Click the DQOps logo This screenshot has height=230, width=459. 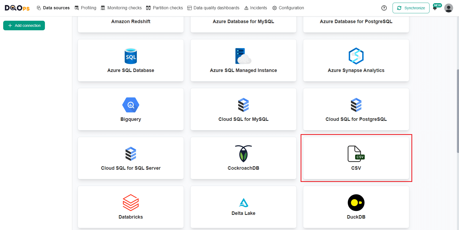click(x=17, y=8)
